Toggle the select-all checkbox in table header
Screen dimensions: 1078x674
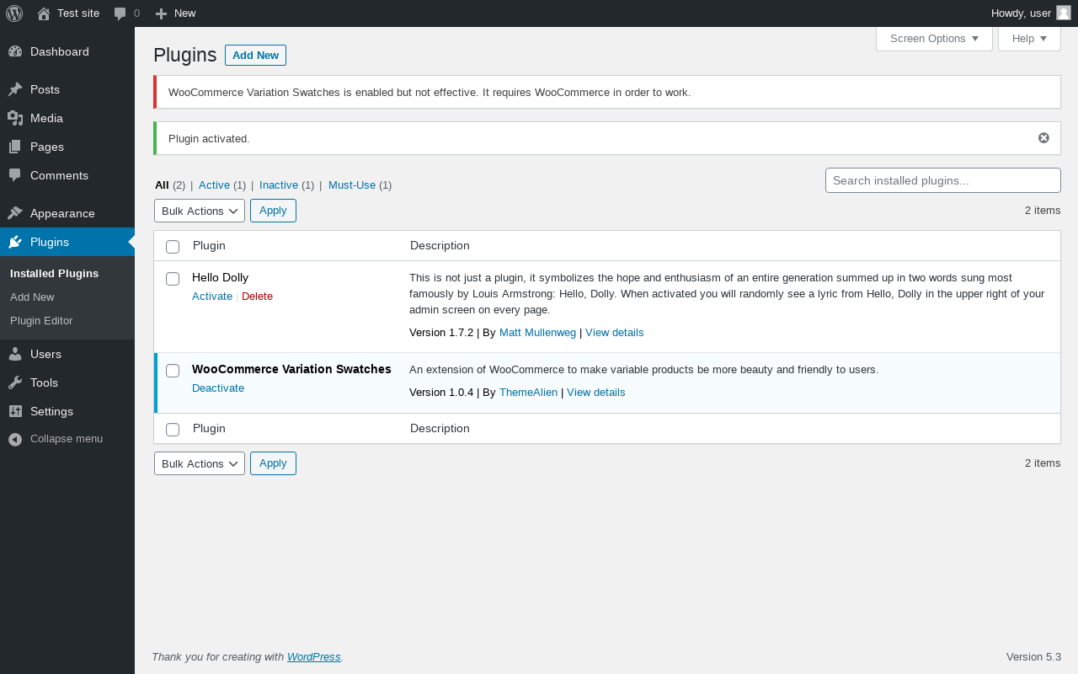173,247
